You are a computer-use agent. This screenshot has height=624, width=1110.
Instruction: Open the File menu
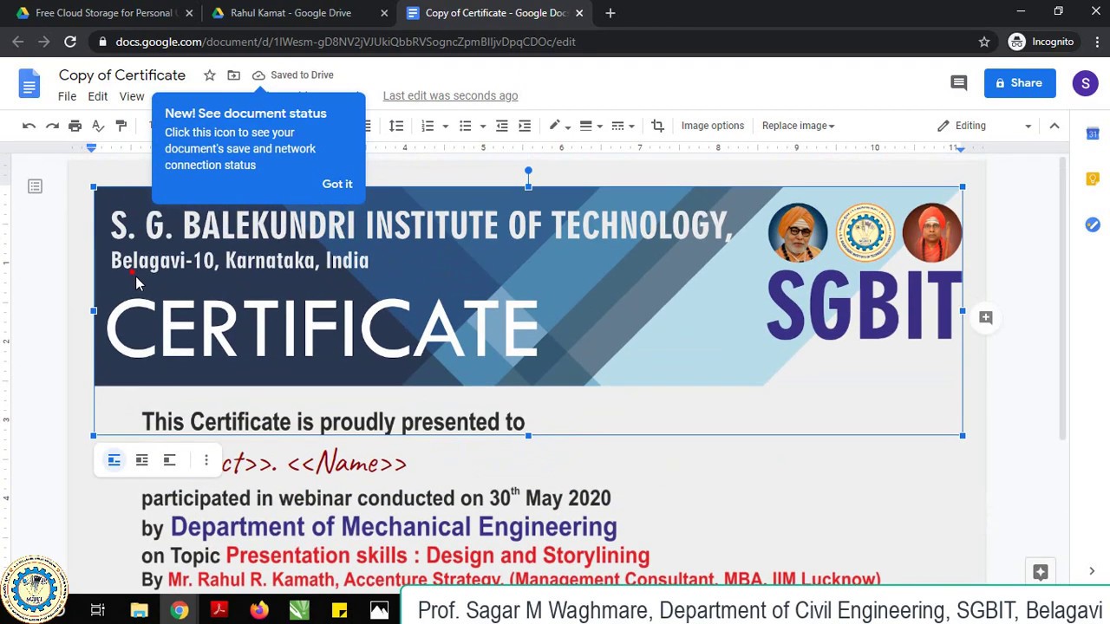67,96
